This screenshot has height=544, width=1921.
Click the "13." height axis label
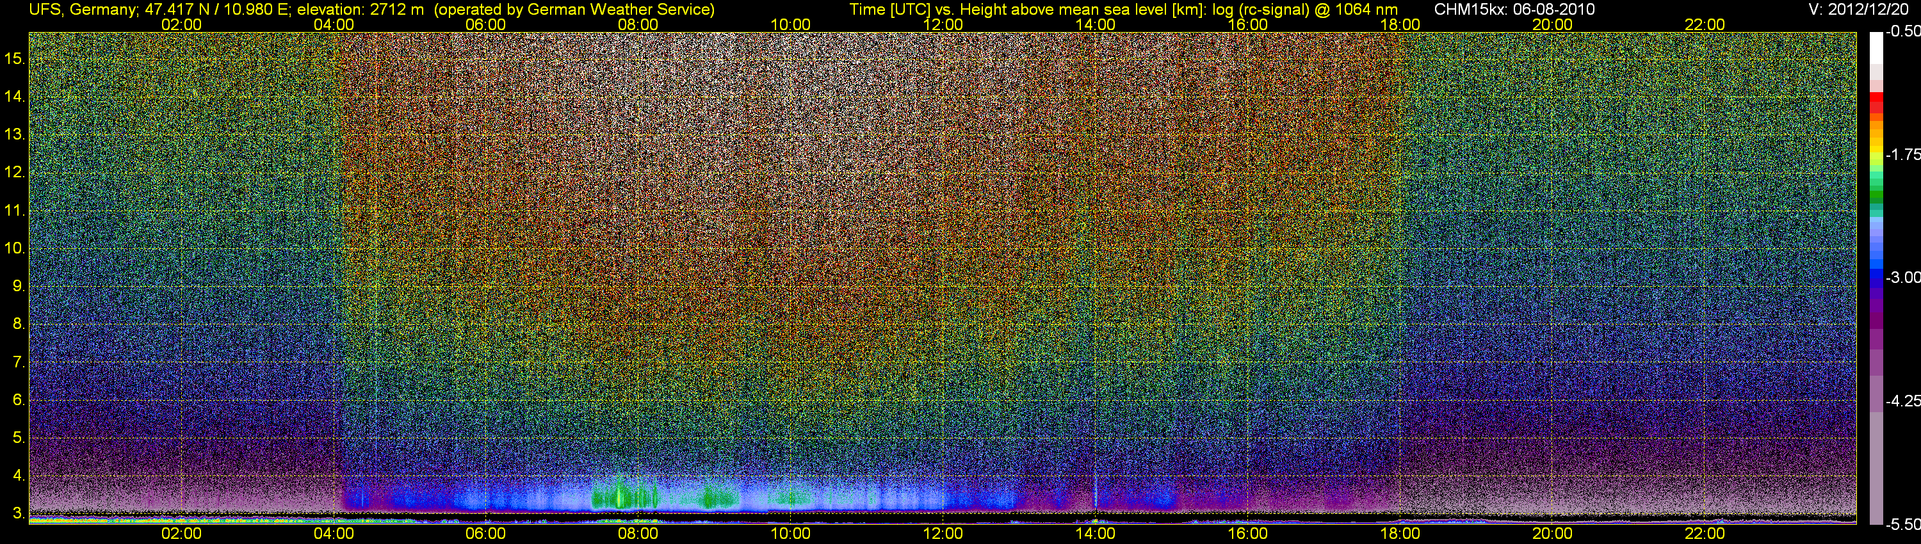pyautogui.click(x=15, y=135)
